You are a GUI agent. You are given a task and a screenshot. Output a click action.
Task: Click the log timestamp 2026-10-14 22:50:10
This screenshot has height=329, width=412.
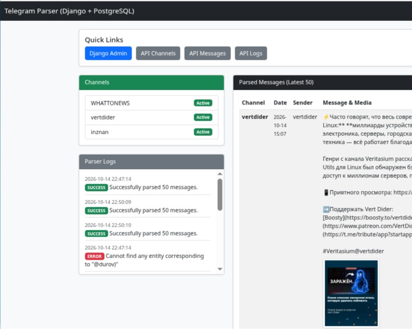(x=108, y=225)
